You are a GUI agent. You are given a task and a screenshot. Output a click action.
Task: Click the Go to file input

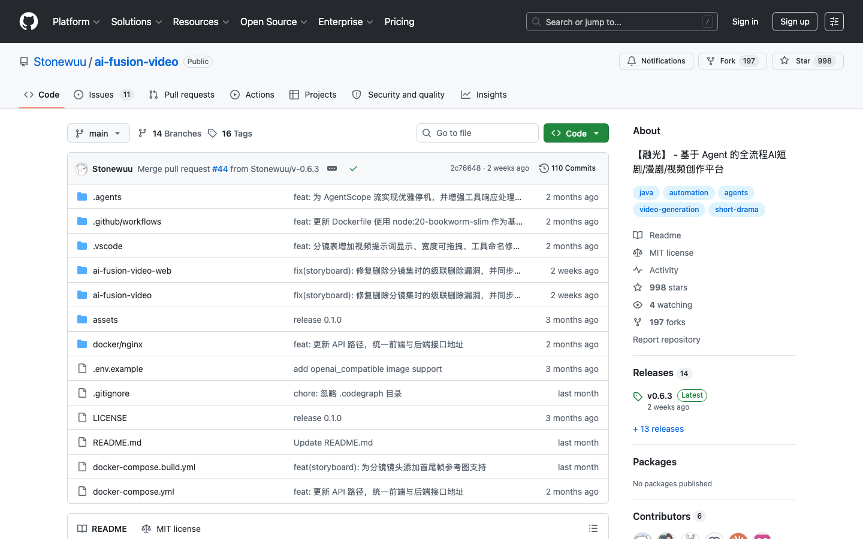[x=478, y=133]
